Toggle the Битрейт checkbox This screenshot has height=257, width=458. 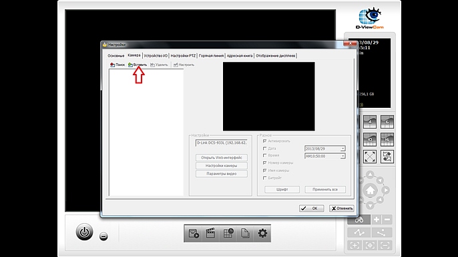tap(264, 178)
